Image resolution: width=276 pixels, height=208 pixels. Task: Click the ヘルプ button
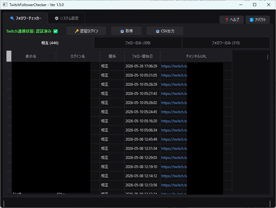pos(232,20)
